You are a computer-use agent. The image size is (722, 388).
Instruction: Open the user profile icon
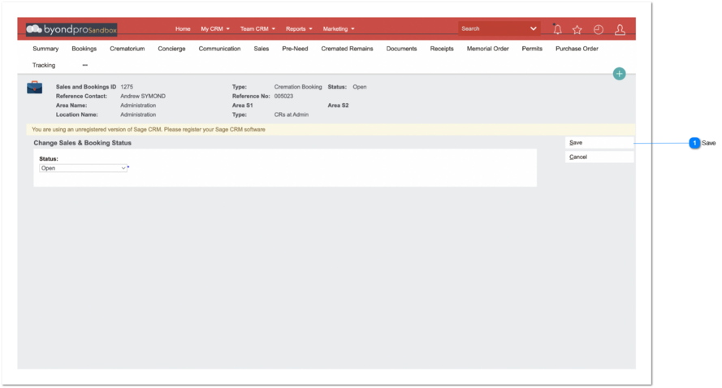tap(620, 29)
